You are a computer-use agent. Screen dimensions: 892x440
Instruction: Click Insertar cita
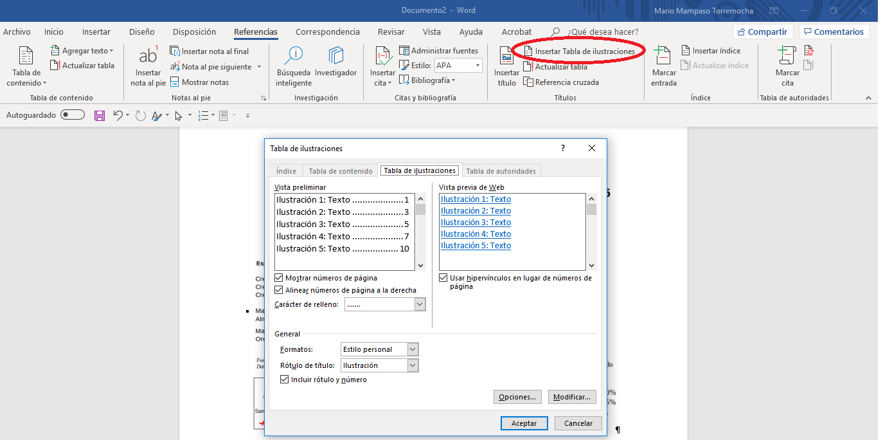[x=382, y=67]
